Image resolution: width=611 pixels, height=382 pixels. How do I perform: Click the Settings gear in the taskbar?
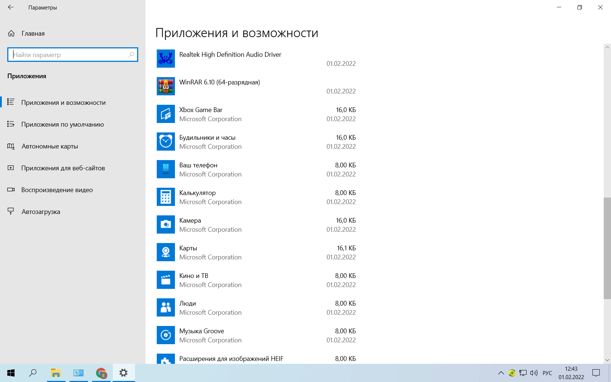[x=124, y=373]
